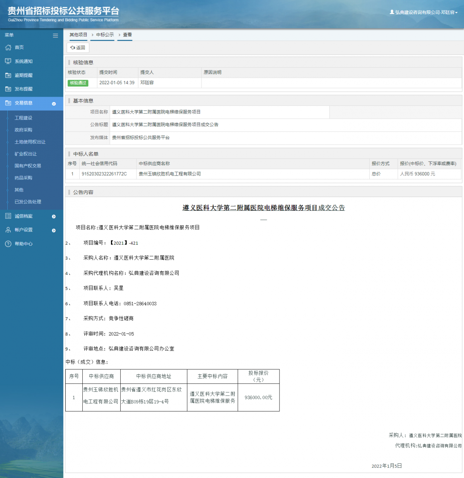
Task: Click the bid price 936000.00元 cell
Action: [258, 397]
